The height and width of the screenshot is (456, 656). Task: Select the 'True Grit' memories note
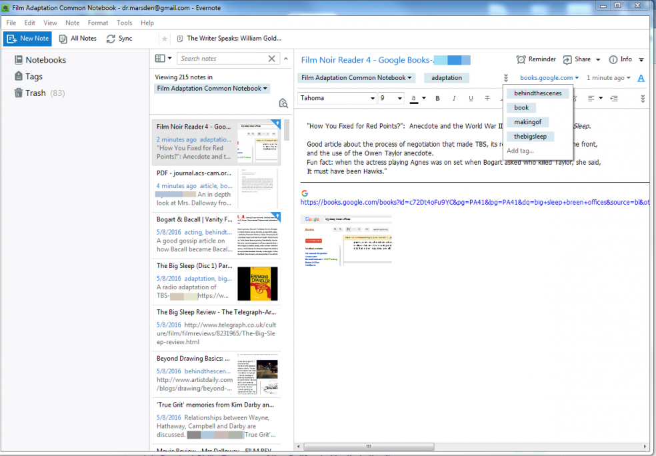click(x=216, y=419)
